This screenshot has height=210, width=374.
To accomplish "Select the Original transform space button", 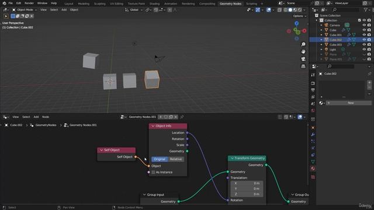I will click(160, 159).
